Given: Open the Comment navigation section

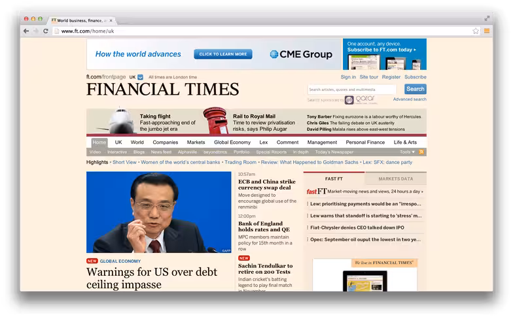Looking at the screenshot, I should [x=288, y=143].
